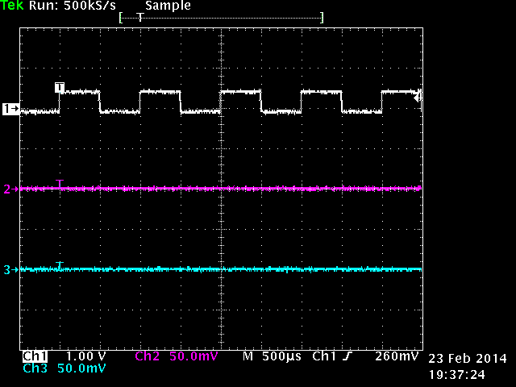Viewport: 516px width, 387px height.
Task: Click the magenta channel 2 ground marker
Action: click(x=10, y=189)
